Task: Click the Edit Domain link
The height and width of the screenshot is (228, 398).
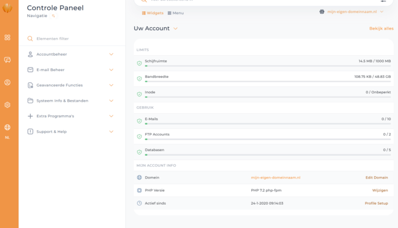Action: 376,177
